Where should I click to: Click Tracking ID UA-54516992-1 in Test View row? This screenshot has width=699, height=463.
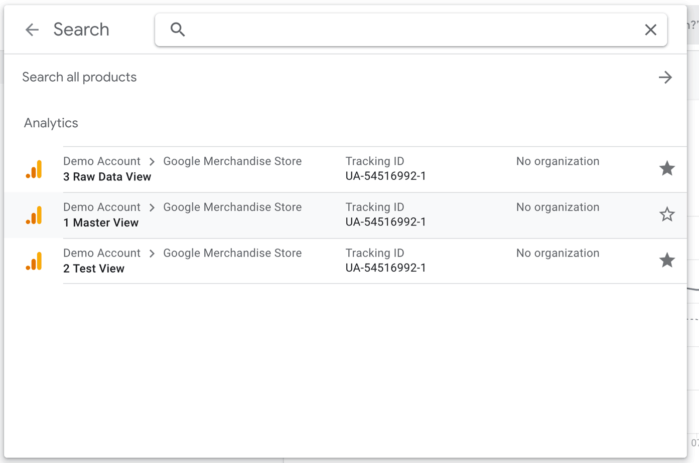point(385,261)
